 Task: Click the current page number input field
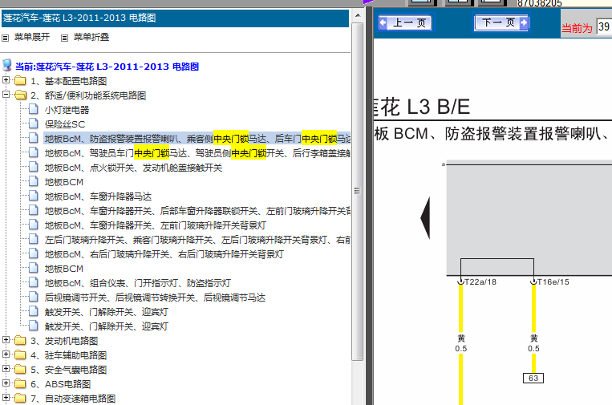point(604,27)
